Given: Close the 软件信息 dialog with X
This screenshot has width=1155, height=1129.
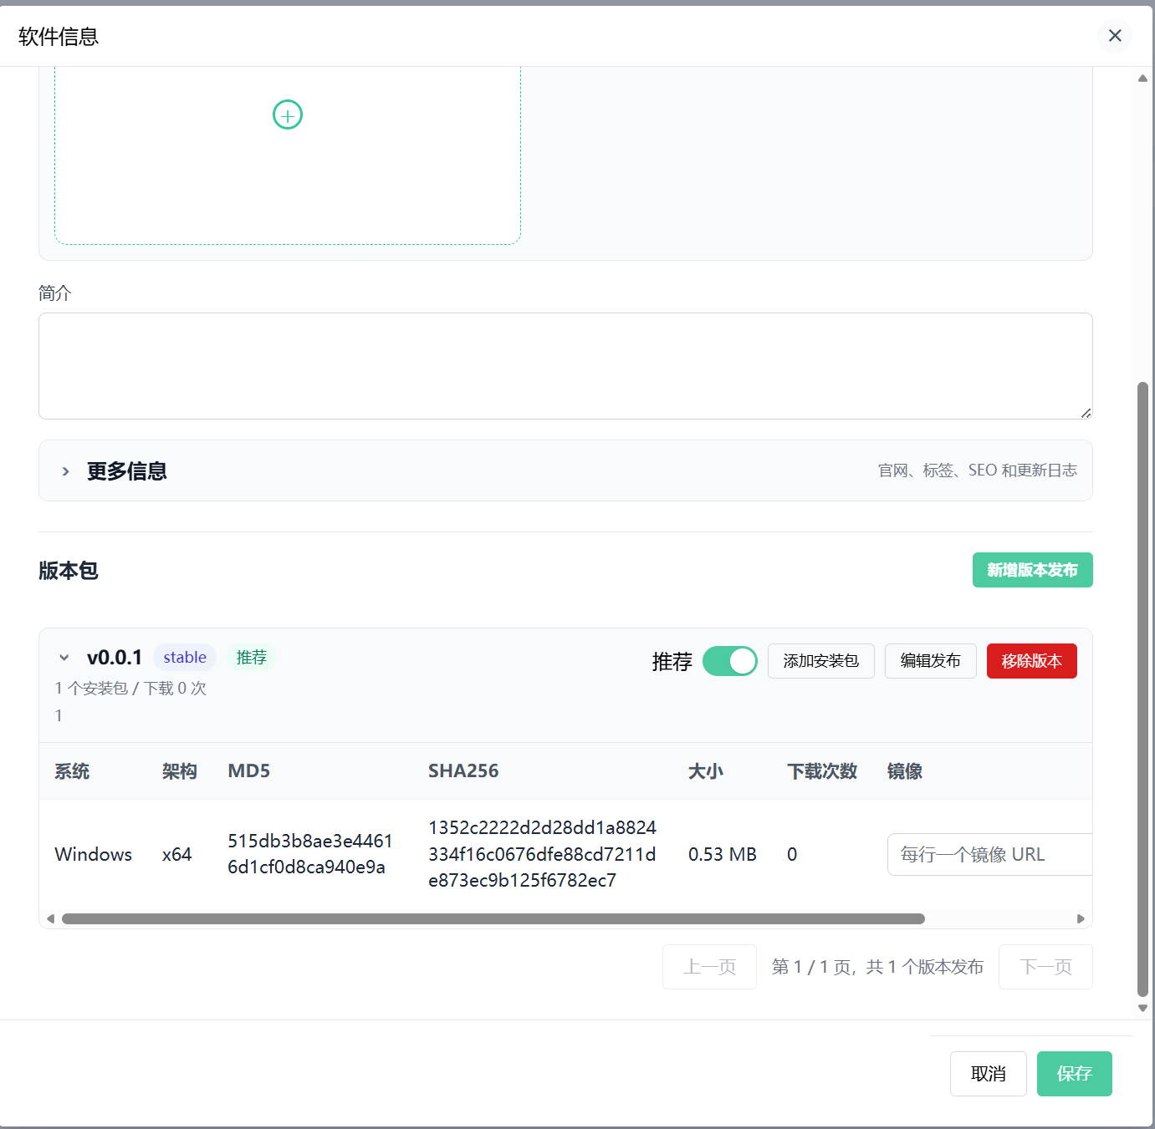Looking at the screenshot, I should [x=1115, y=36].
